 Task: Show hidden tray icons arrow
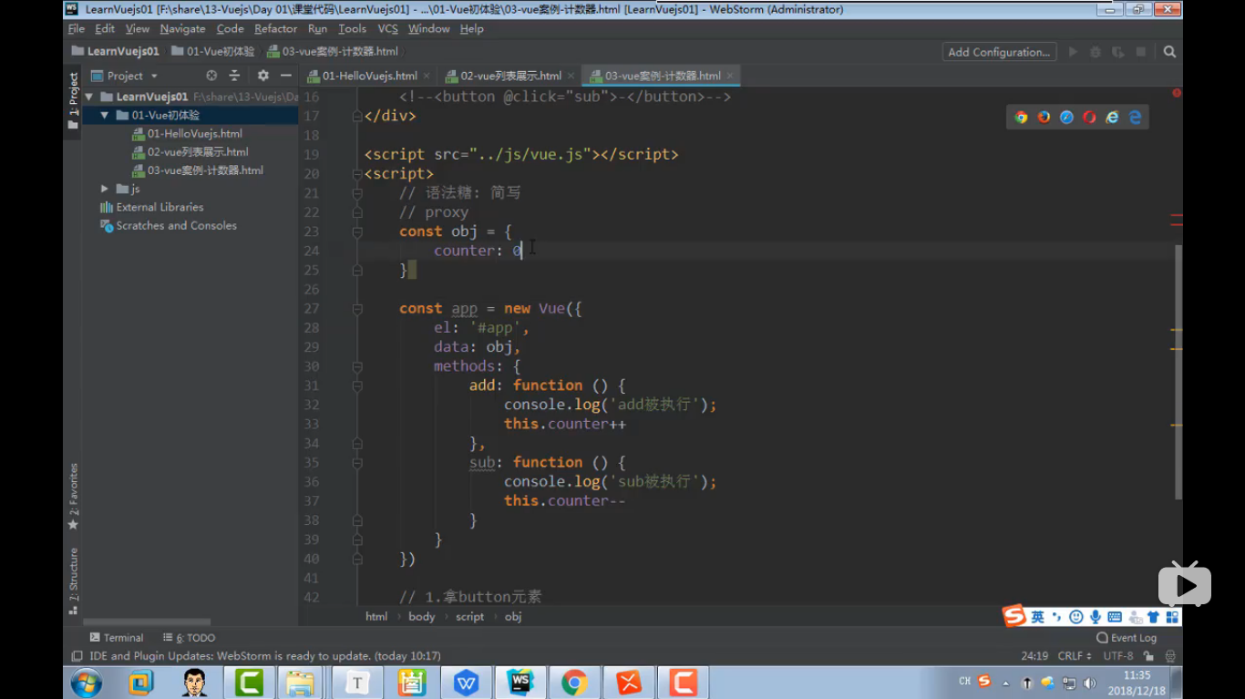[1006, 683]
